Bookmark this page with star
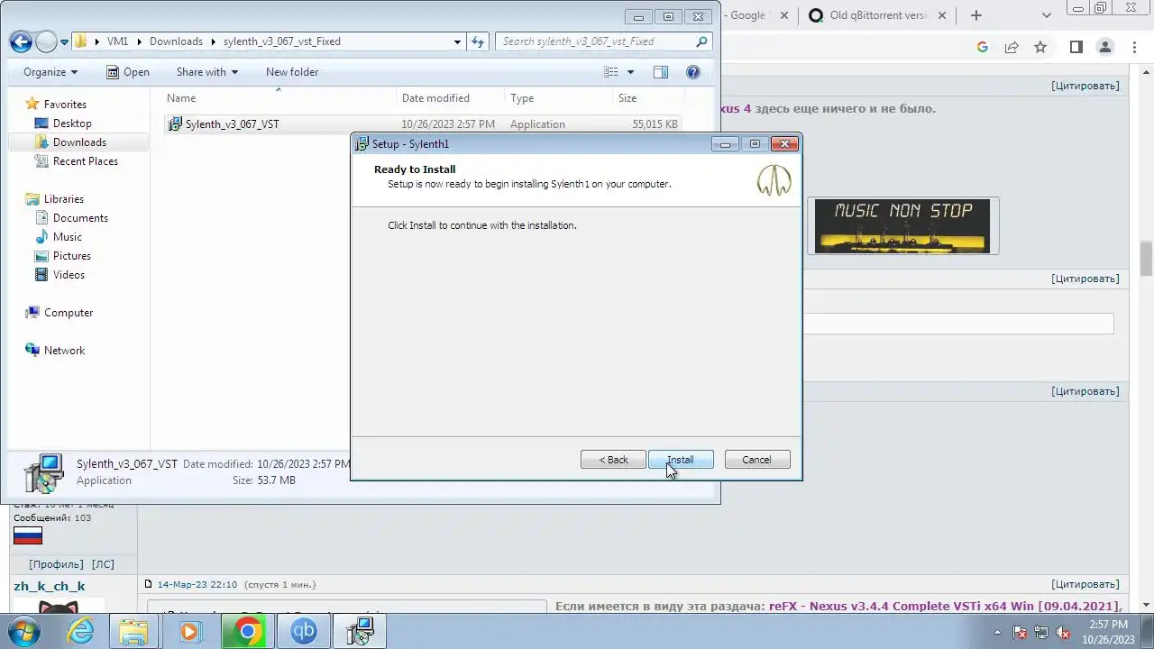Viewport: 1154px width, 649px height. [1040, 47]
